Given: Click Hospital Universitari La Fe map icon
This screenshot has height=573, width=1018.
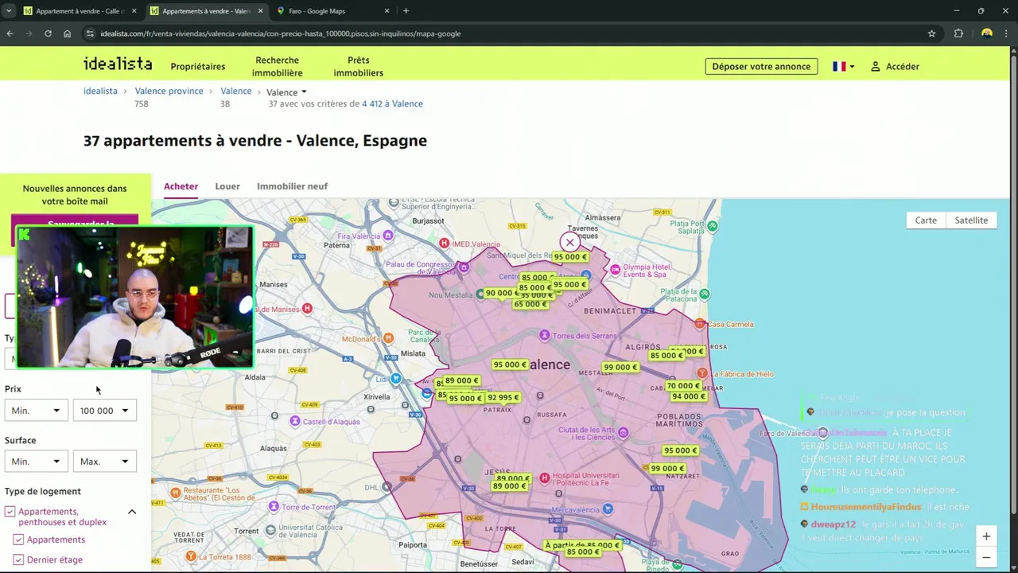Looking at the screenshot, I should [x=544, y=478].
